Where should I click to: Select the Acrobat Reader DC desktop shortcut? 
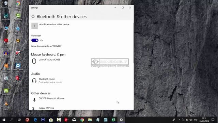click(x=6, y=43)
